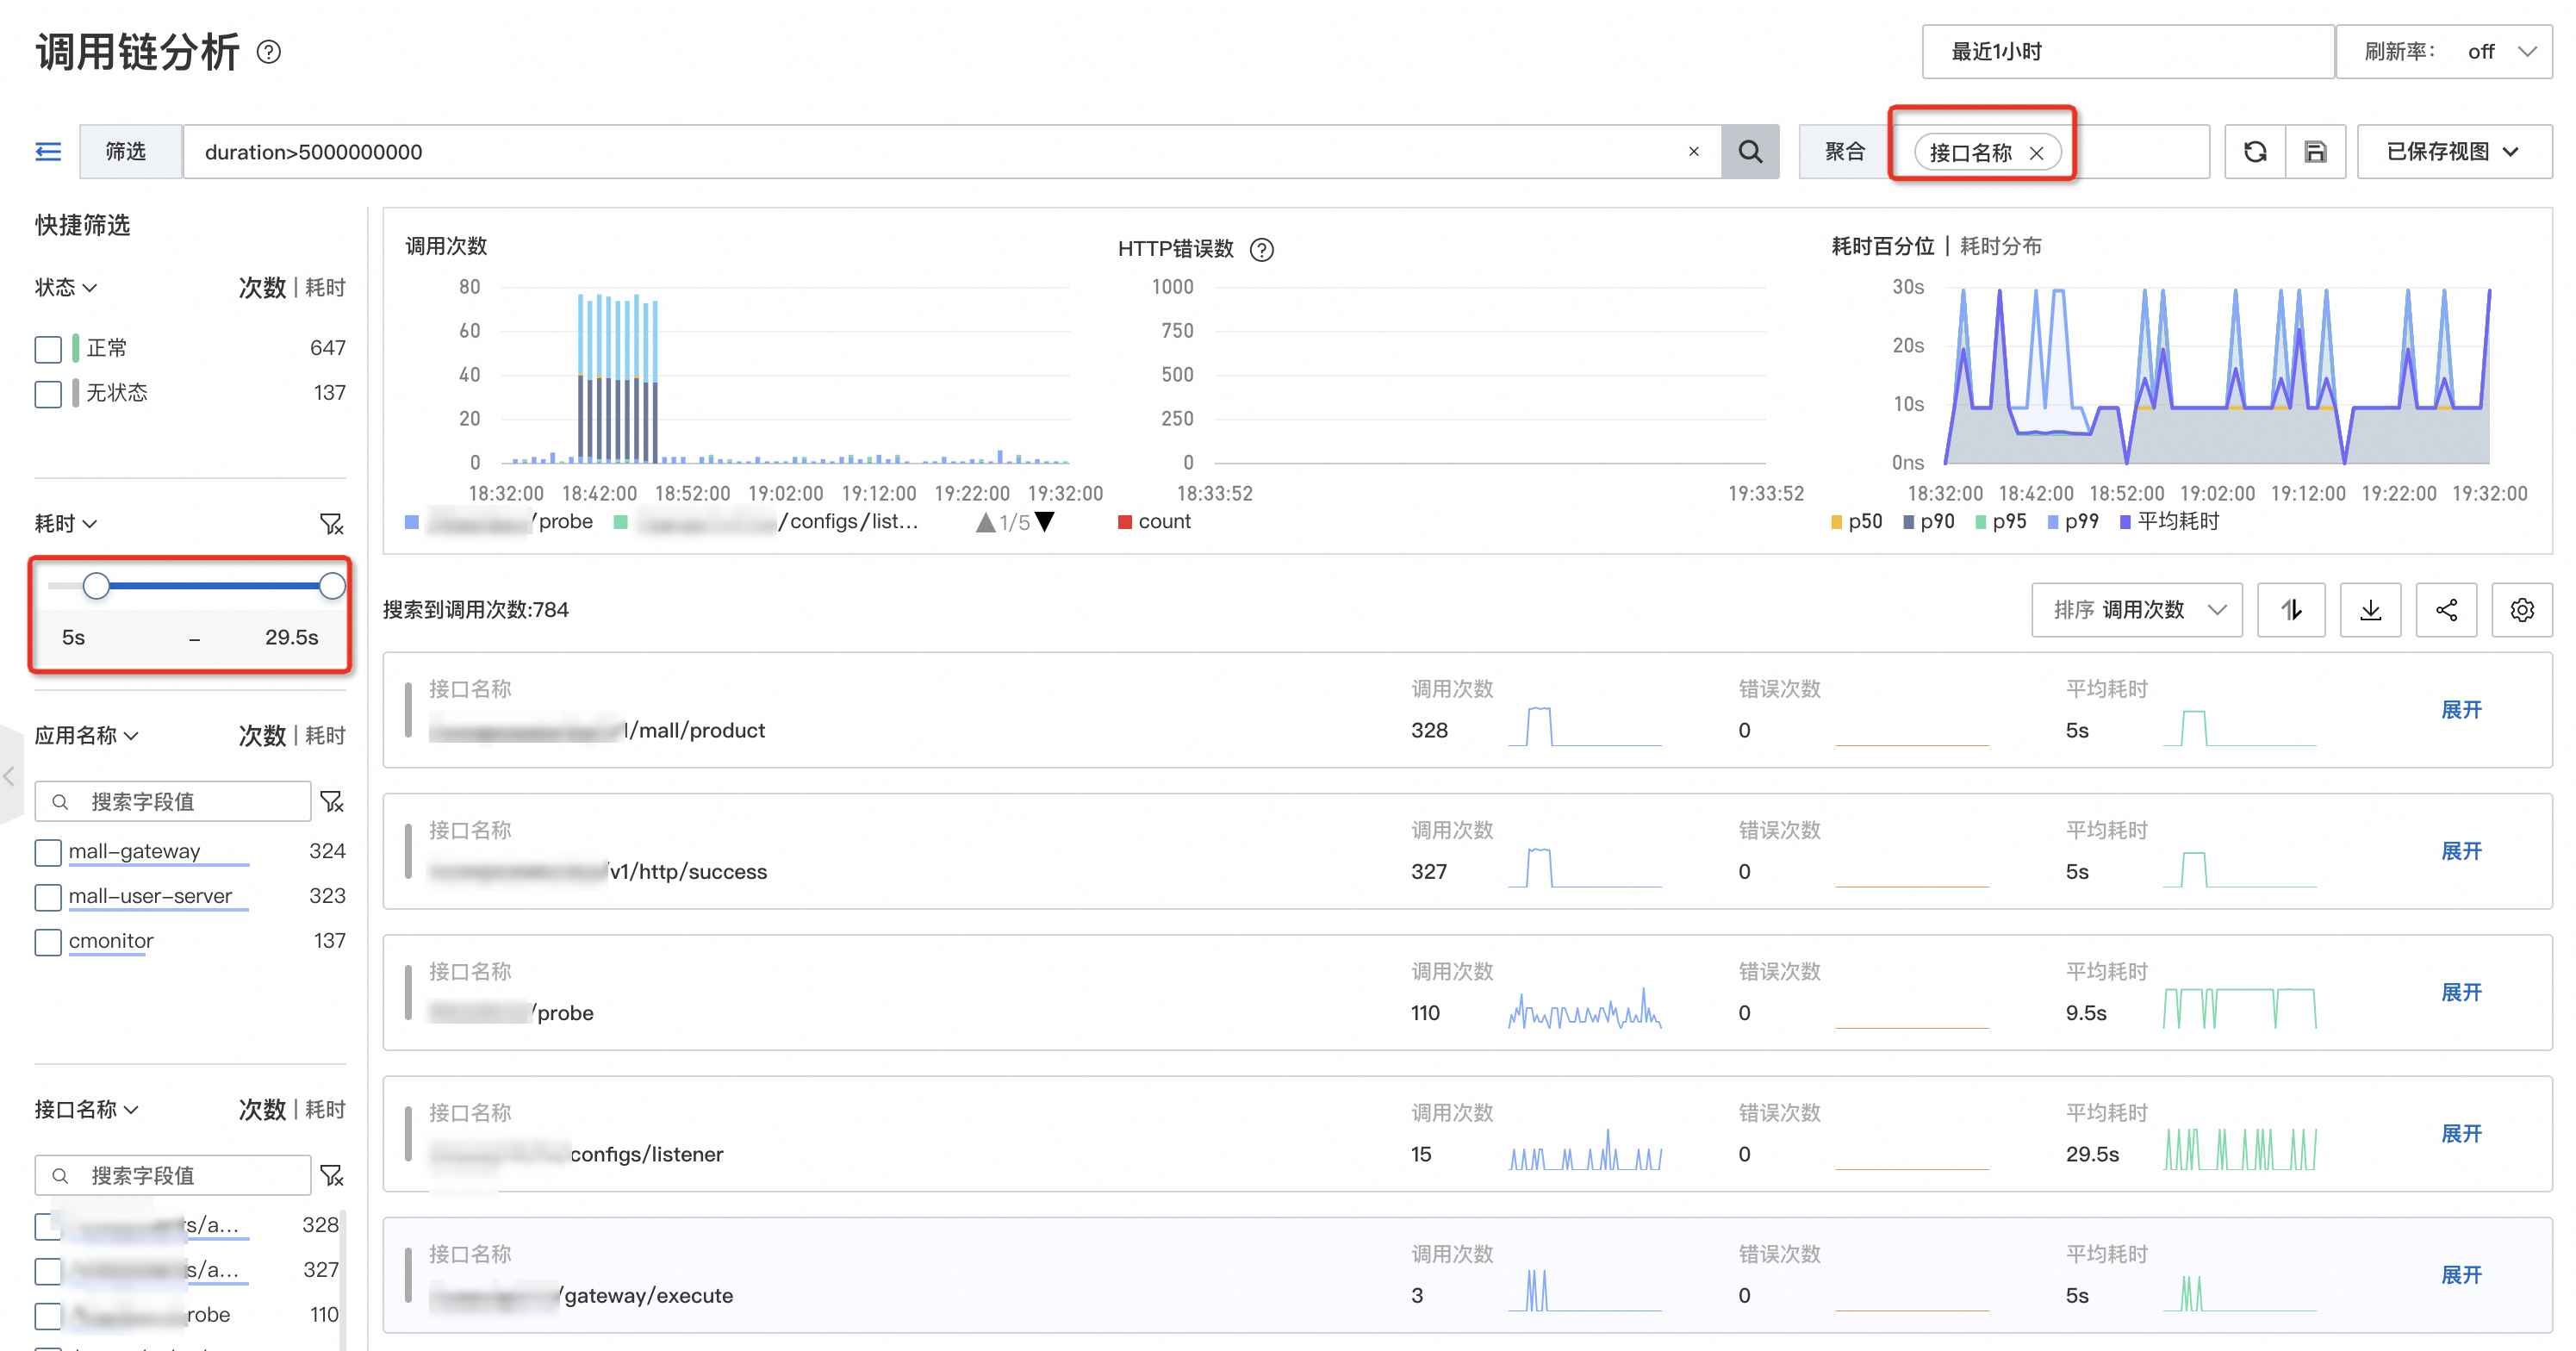
Task: Check the 无状态 status checkbox
Action: [48, 394]
